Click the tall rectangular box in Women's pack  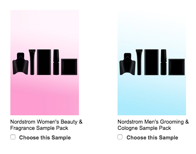coord(44,62)
